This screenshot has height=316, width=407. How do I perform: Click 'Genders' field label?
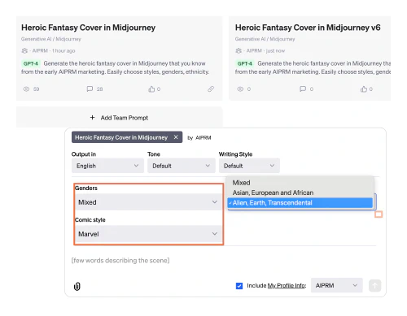(86, 188)
